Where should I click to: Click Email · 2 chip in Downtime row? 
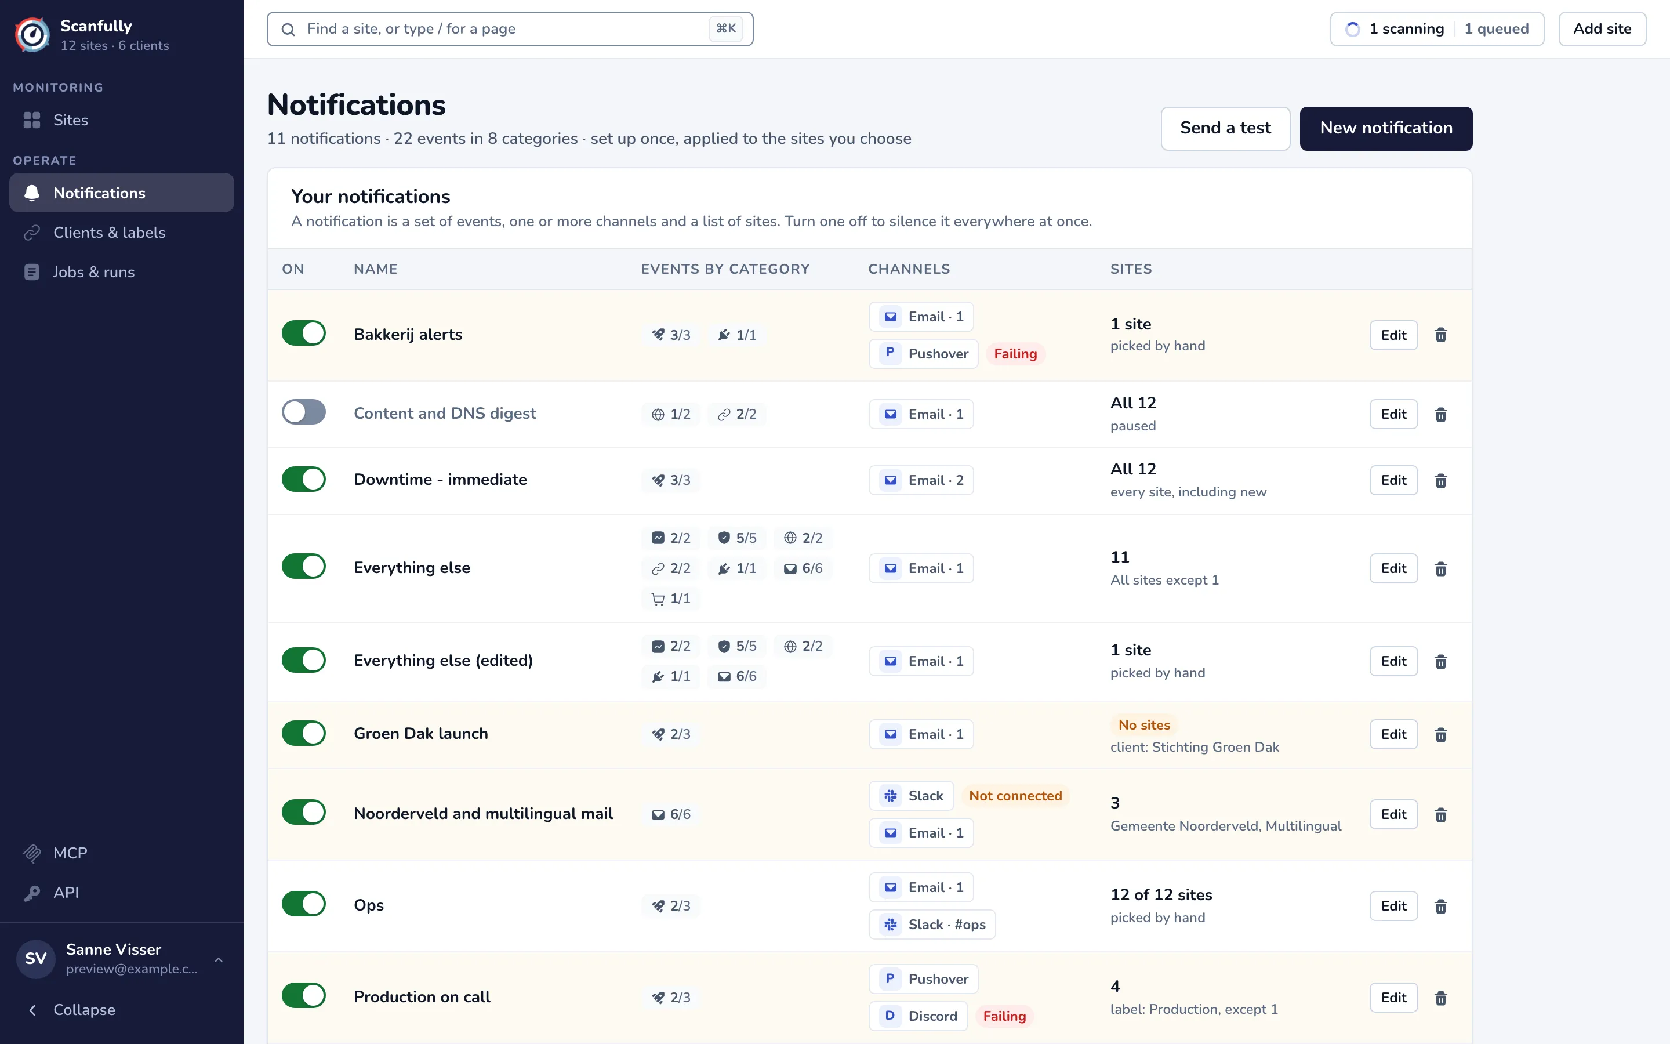[x=921, y=480]
